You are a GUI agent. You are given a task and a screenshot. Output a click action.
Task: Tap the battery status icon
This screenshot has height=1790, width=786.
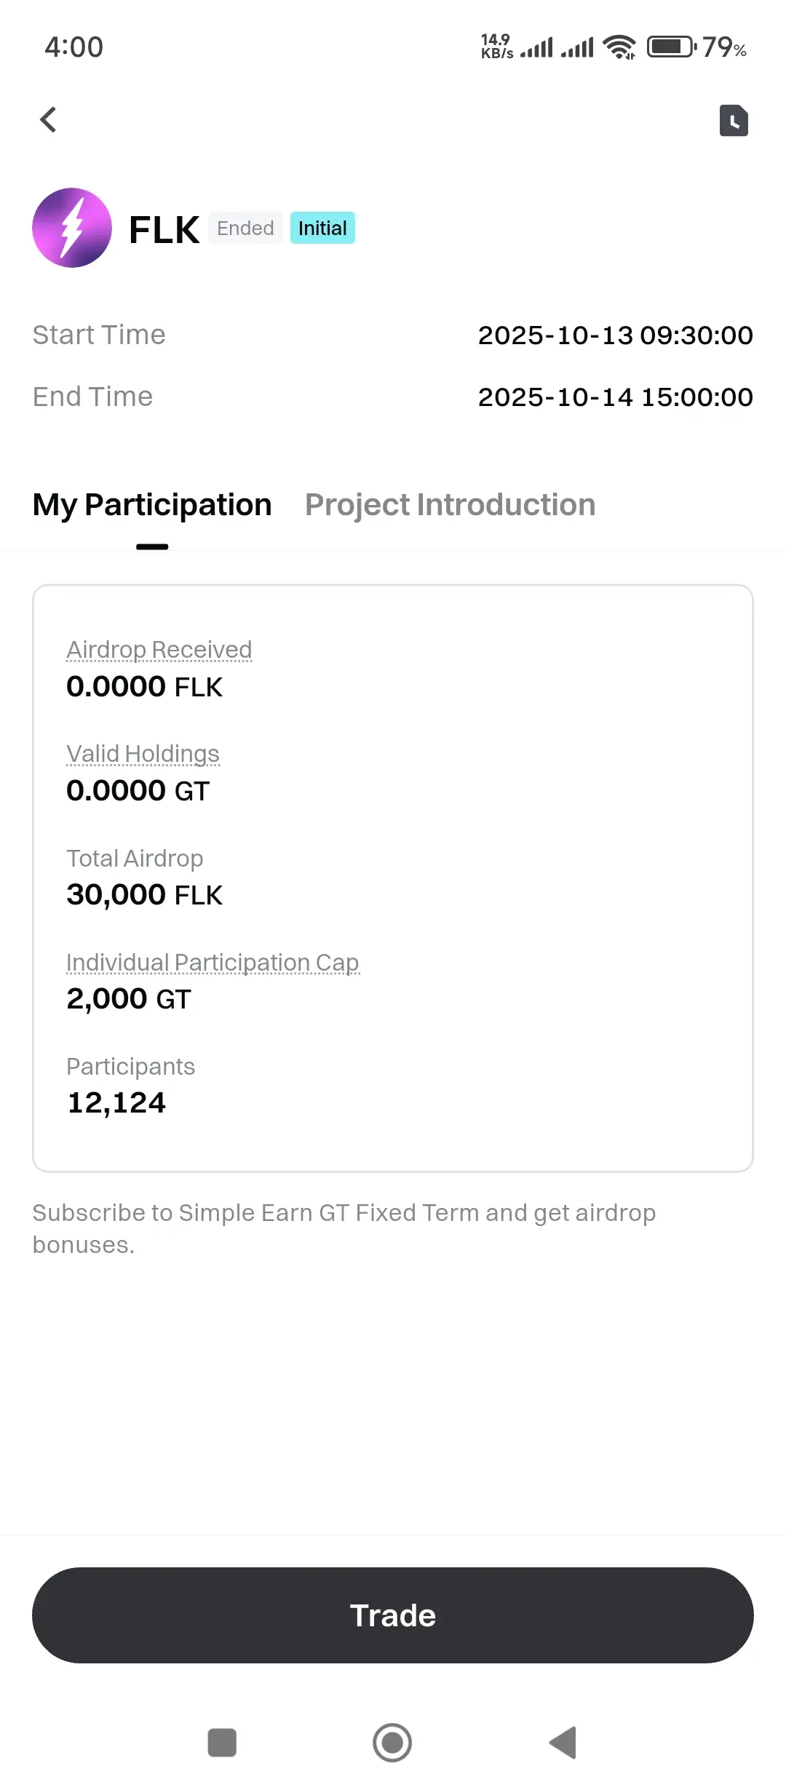click(670, 47)
